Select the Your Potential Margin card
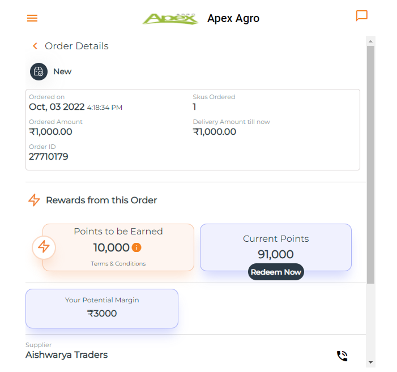Viewport: 397px width, 372px height. (102, 308)
